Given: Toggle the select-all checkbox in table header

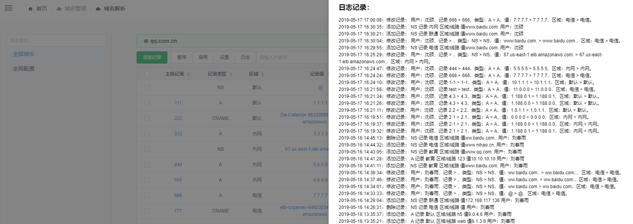Looking at the screenshot, I should (147, 74).
